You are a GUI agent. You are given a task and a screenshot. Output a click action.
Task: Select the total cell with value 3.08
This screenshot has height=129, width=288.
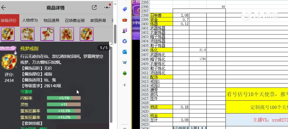tap(181, 120)
